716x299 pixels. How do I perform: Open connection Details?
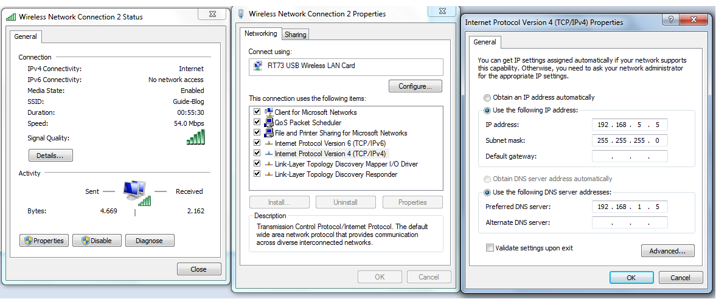50,156
